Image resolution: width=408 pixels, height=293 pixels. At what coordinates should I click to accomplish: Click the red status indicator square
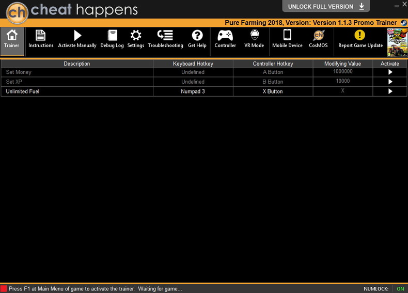[x=4, y=288]
